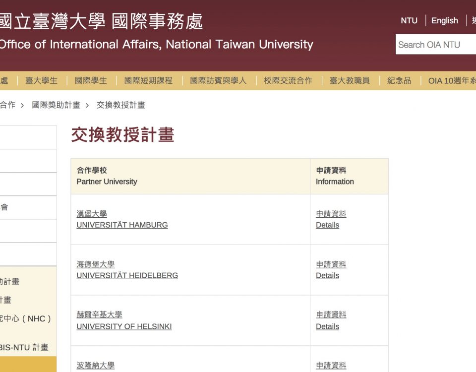Open Details link for Heidelberg
476x372 pixels.
328,275
